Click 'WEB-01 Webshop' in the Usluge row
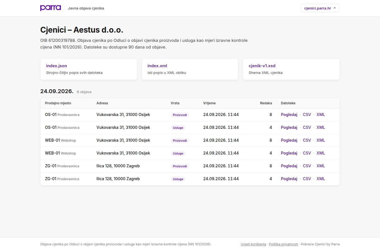Screen dimensions: 380x251 click(61, 153)
